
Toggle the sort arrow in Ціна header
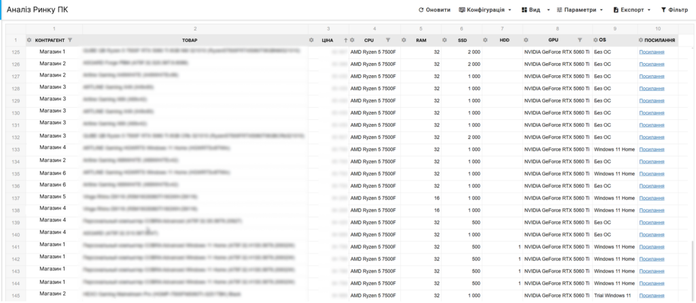click(x=346, y=40)
